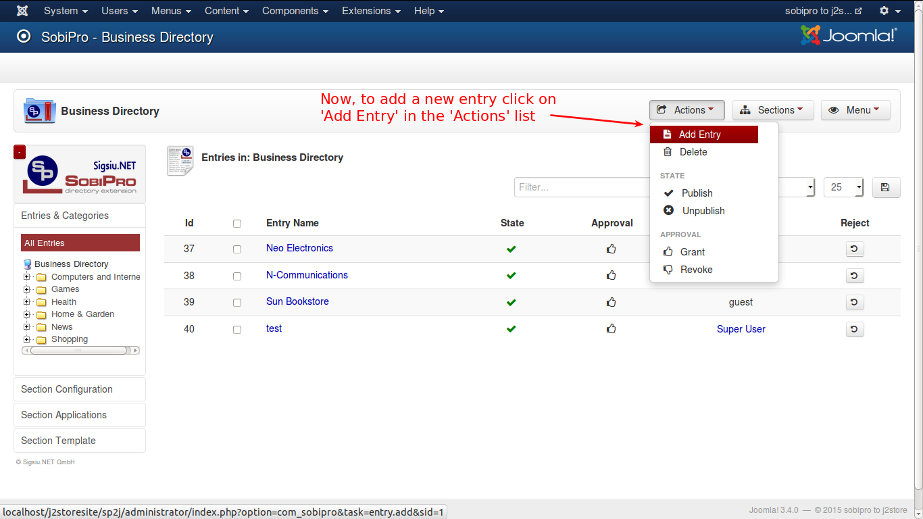Click approval thumbs-up for test entry
This screenshot has height=519, width=923.
[x=612, y=328]
